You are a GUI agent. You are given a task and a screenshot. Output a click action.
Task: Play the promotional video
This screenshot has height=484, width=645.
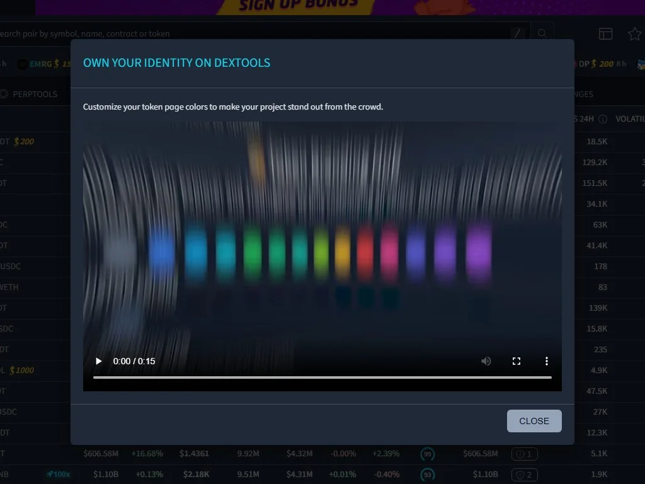tap(98, 361)
